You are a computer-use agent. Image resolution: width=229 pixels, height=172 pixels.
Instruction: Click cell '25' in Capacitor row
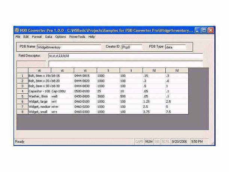tap(109, 91)
